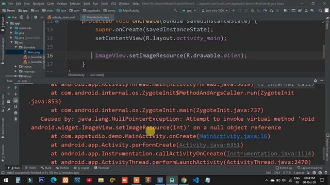Screen dimensions: 330x185
Task: Collapse the drawable folder
Action: click(16, 47)
